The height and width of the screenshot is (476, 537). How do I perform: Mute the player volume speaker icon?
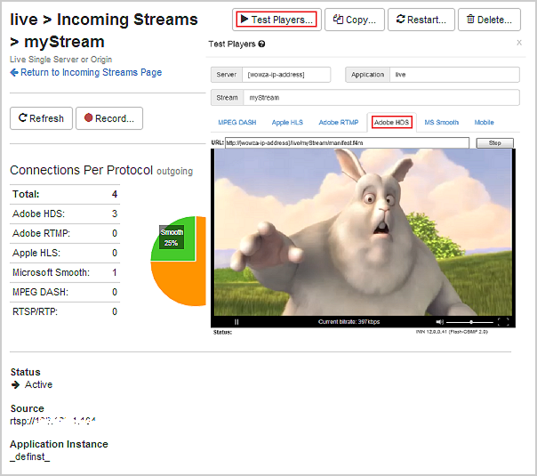[x=439, y=322]
